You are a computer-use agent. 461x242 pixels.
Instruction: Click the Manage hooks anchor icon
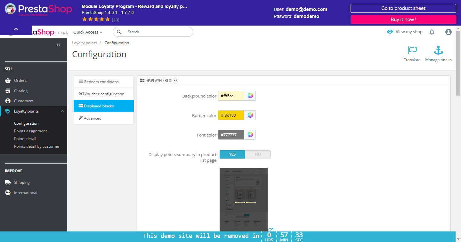[438, 50]
